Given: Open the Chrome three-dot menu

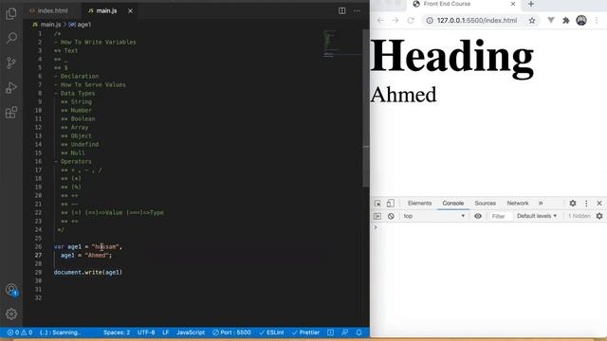Looking at the screenshot, I should [597, 21].
